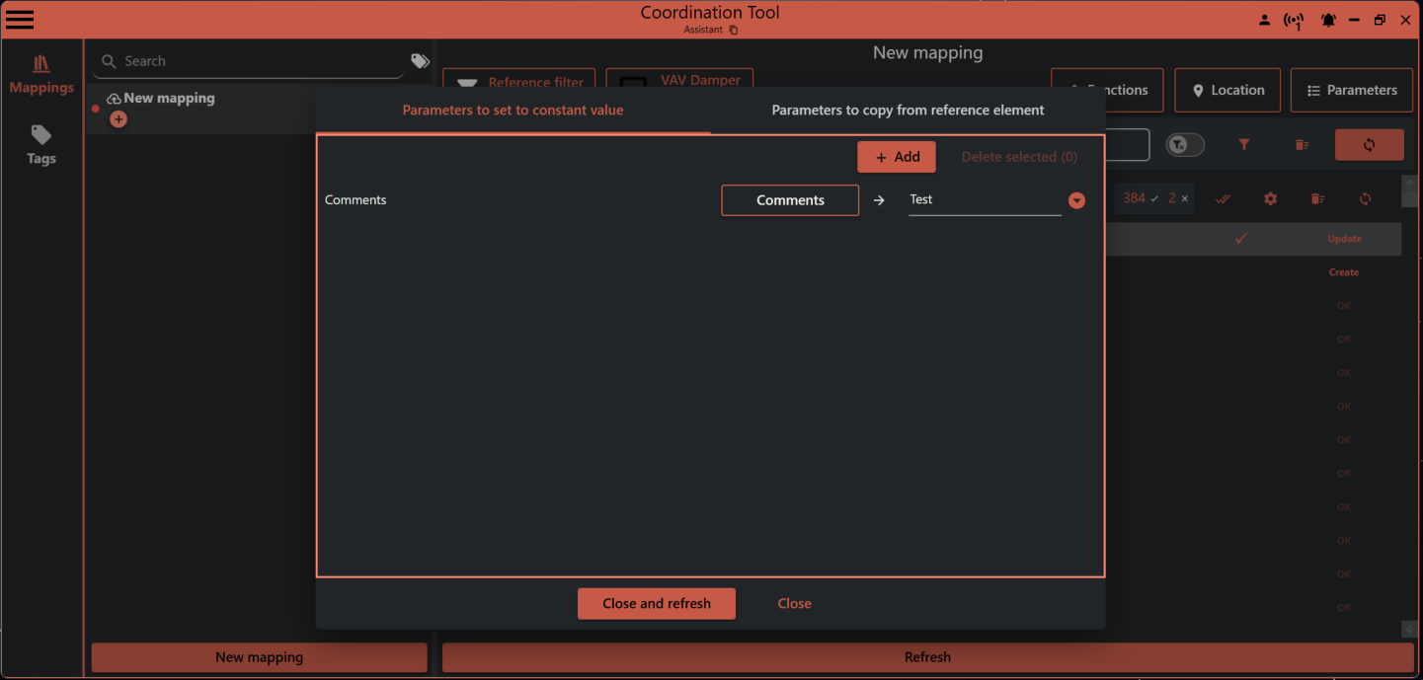Select the Parameters to set to constant value tab
The height and width of the screenshot is (680, 1423).
(513, 110)
